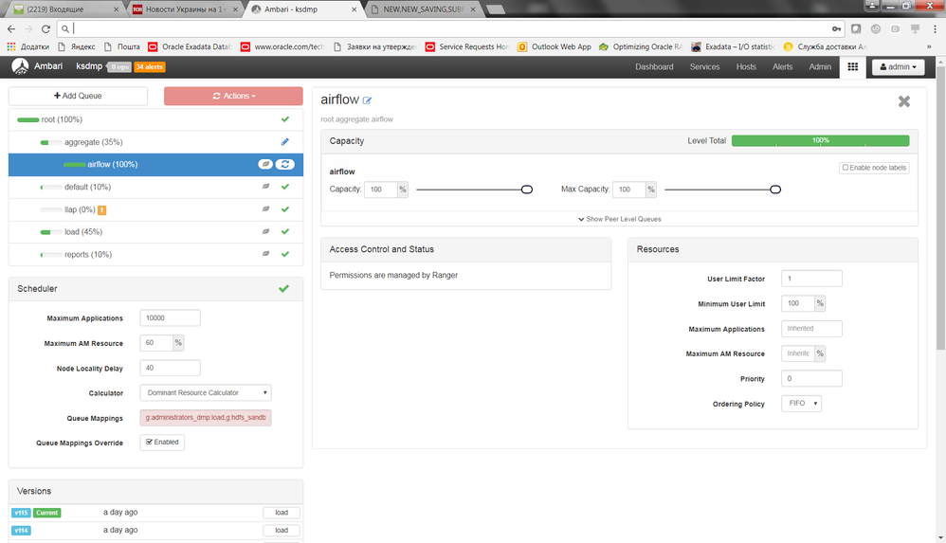
Task: Click the Capacity percent input field
Action: pos(381,190)
